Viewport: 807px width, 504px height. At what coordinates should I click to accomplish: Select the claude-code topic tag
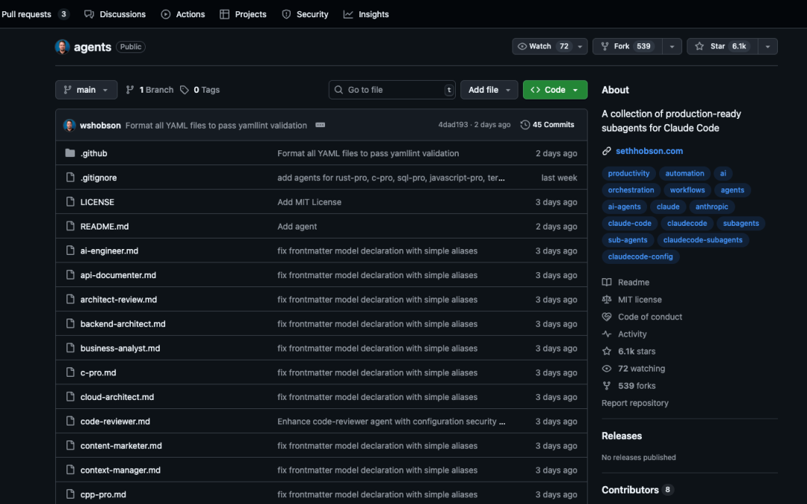630,223
